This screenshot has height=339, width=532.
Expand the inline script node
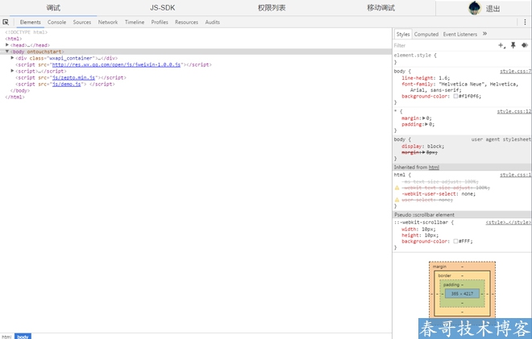point(12,71)
